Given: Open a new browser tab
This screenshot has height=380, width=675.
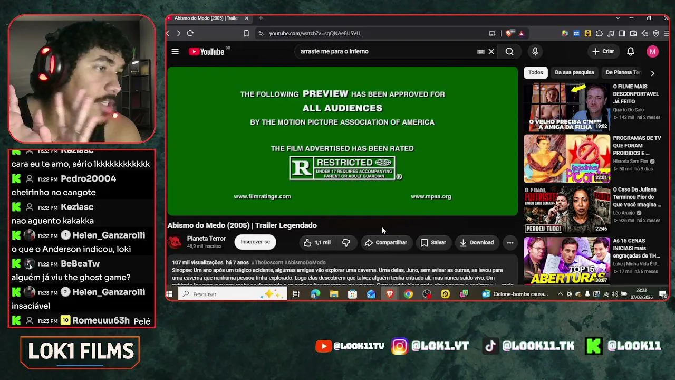Looking at the screenshot, I should (x=261, y=18).
